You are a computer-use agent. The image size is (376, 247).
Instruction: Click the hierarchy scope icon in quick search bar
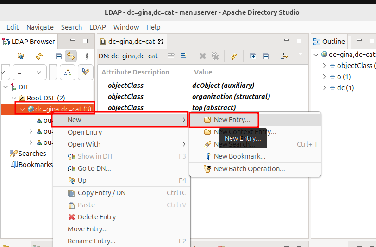pos(68,72)
